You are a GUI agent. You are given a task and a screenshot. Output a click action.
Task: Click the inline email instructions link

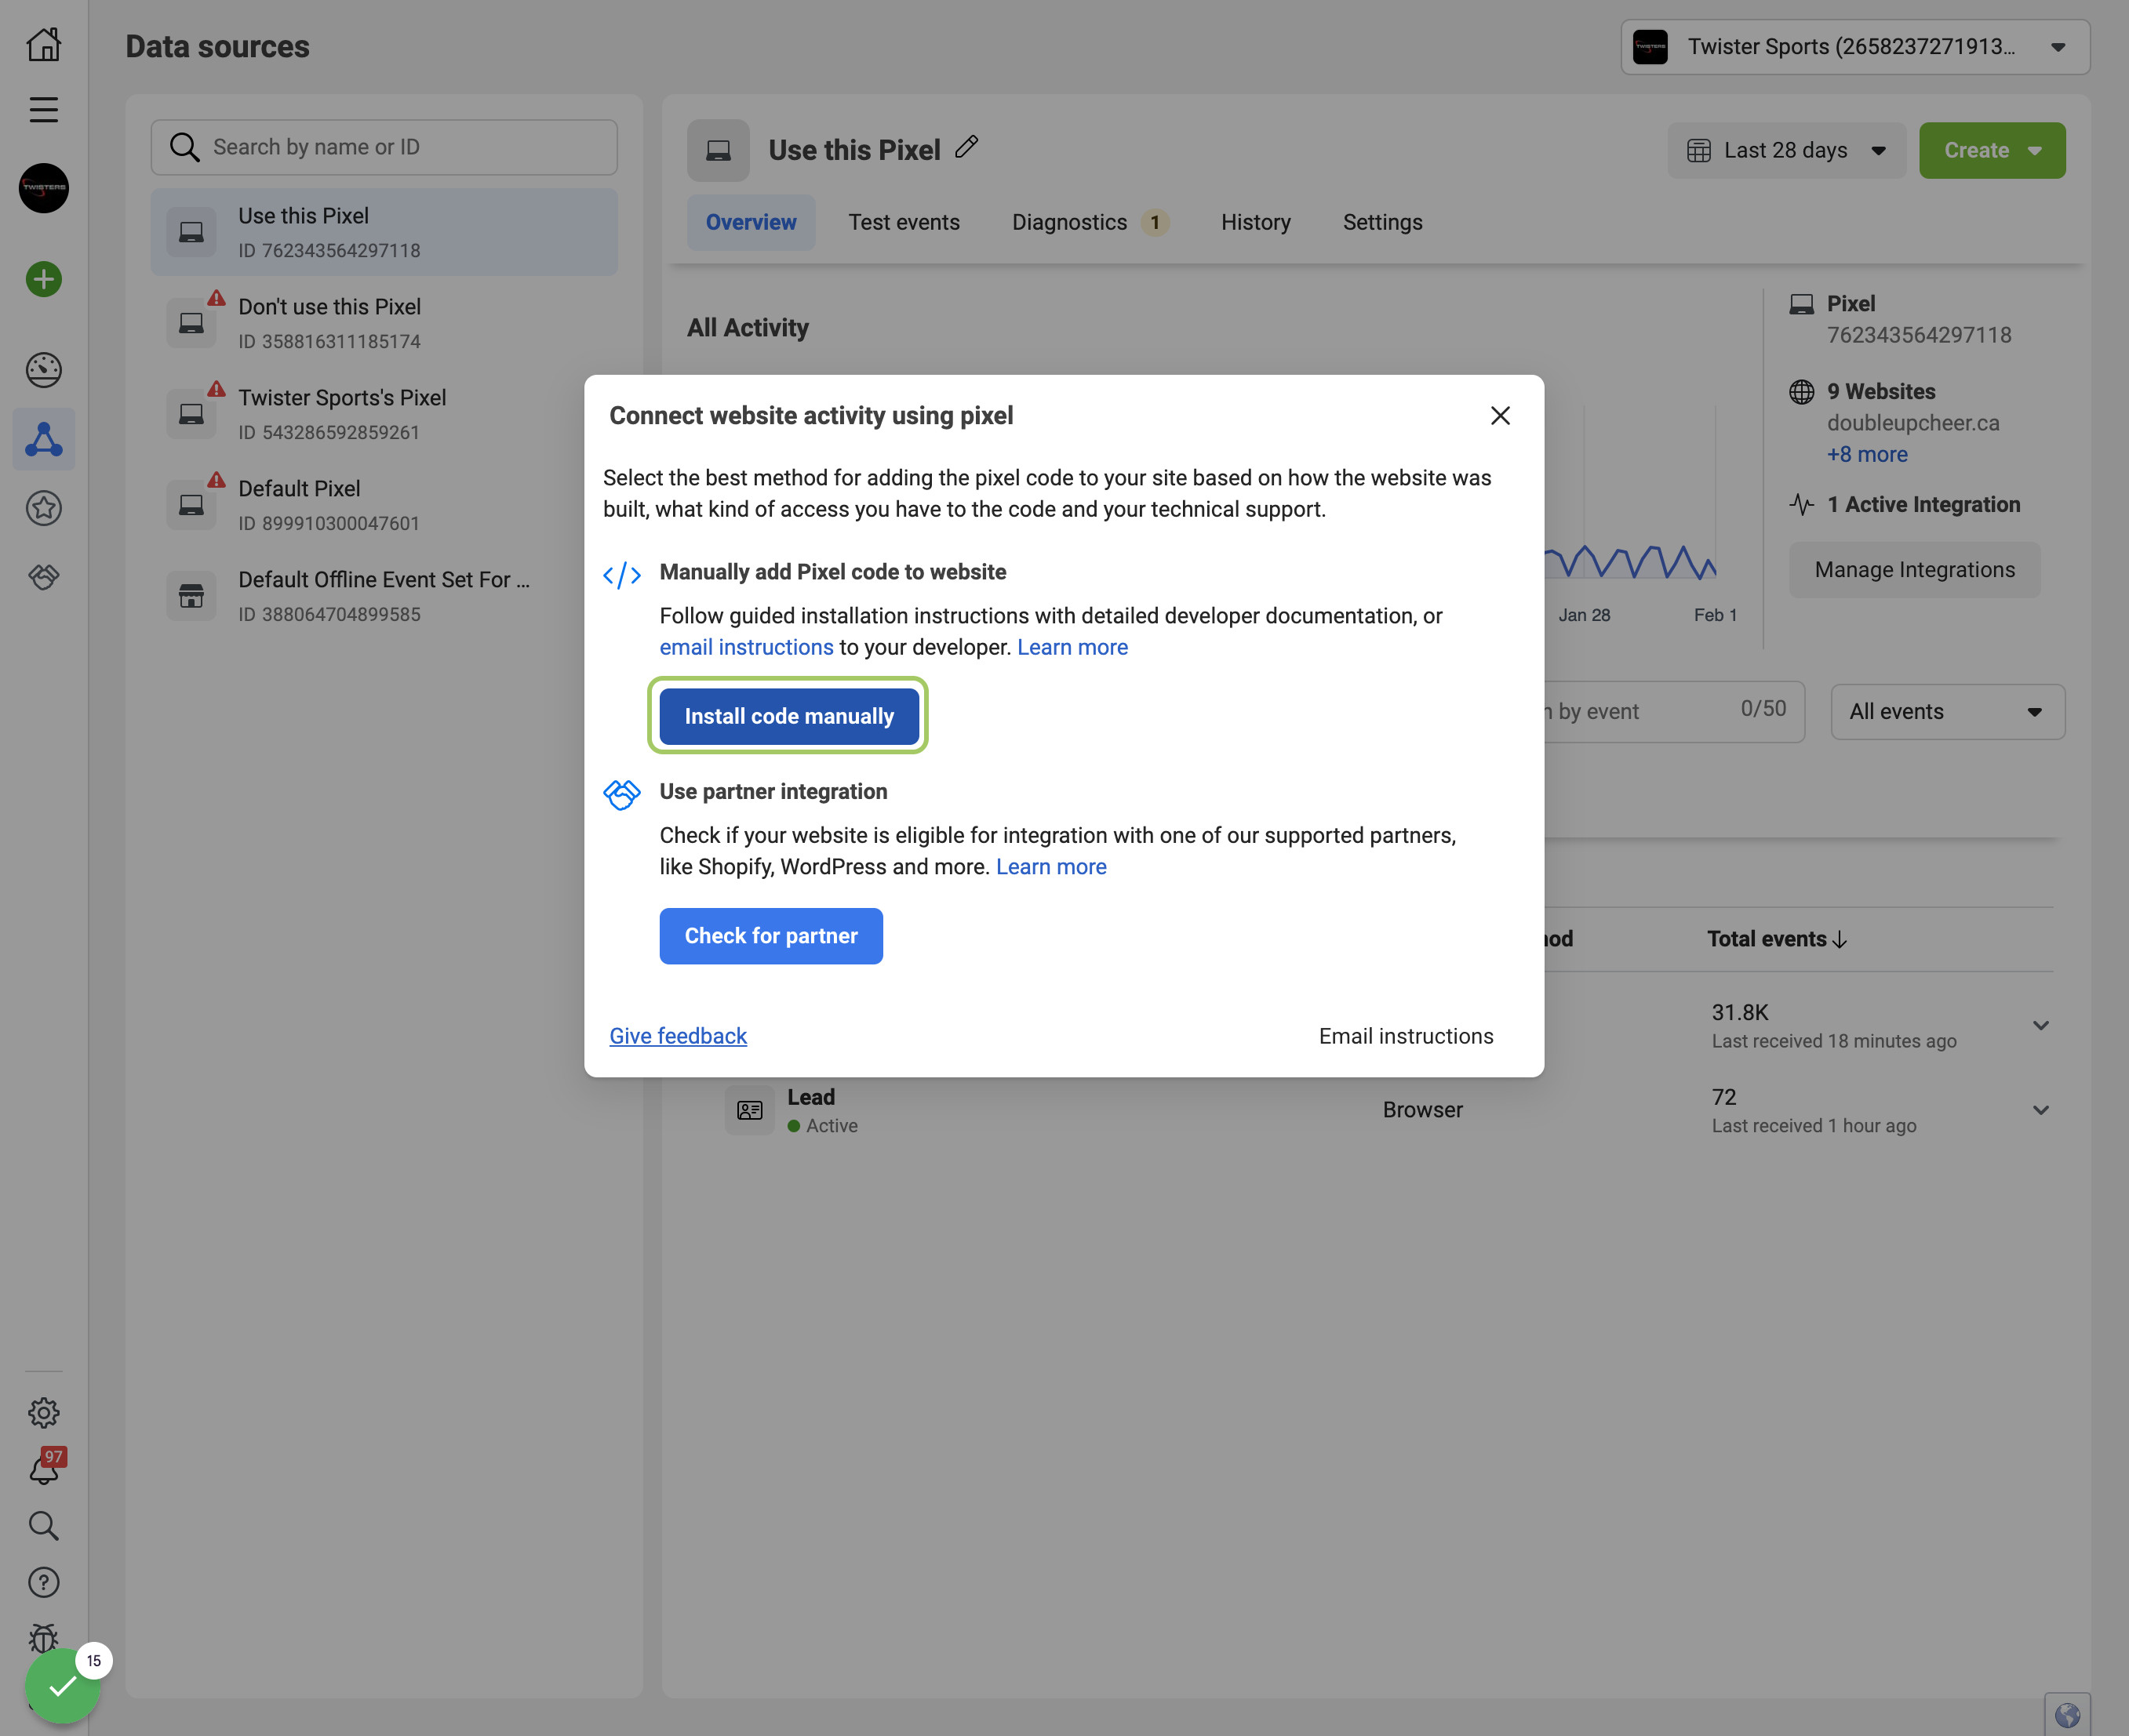[x=745, y=647]
